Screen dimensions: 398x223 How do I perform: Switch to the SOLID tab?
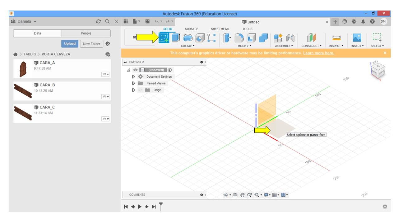(168, 29)
